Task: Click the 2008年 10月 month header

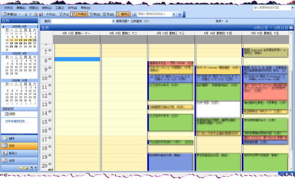Action: 19,80
